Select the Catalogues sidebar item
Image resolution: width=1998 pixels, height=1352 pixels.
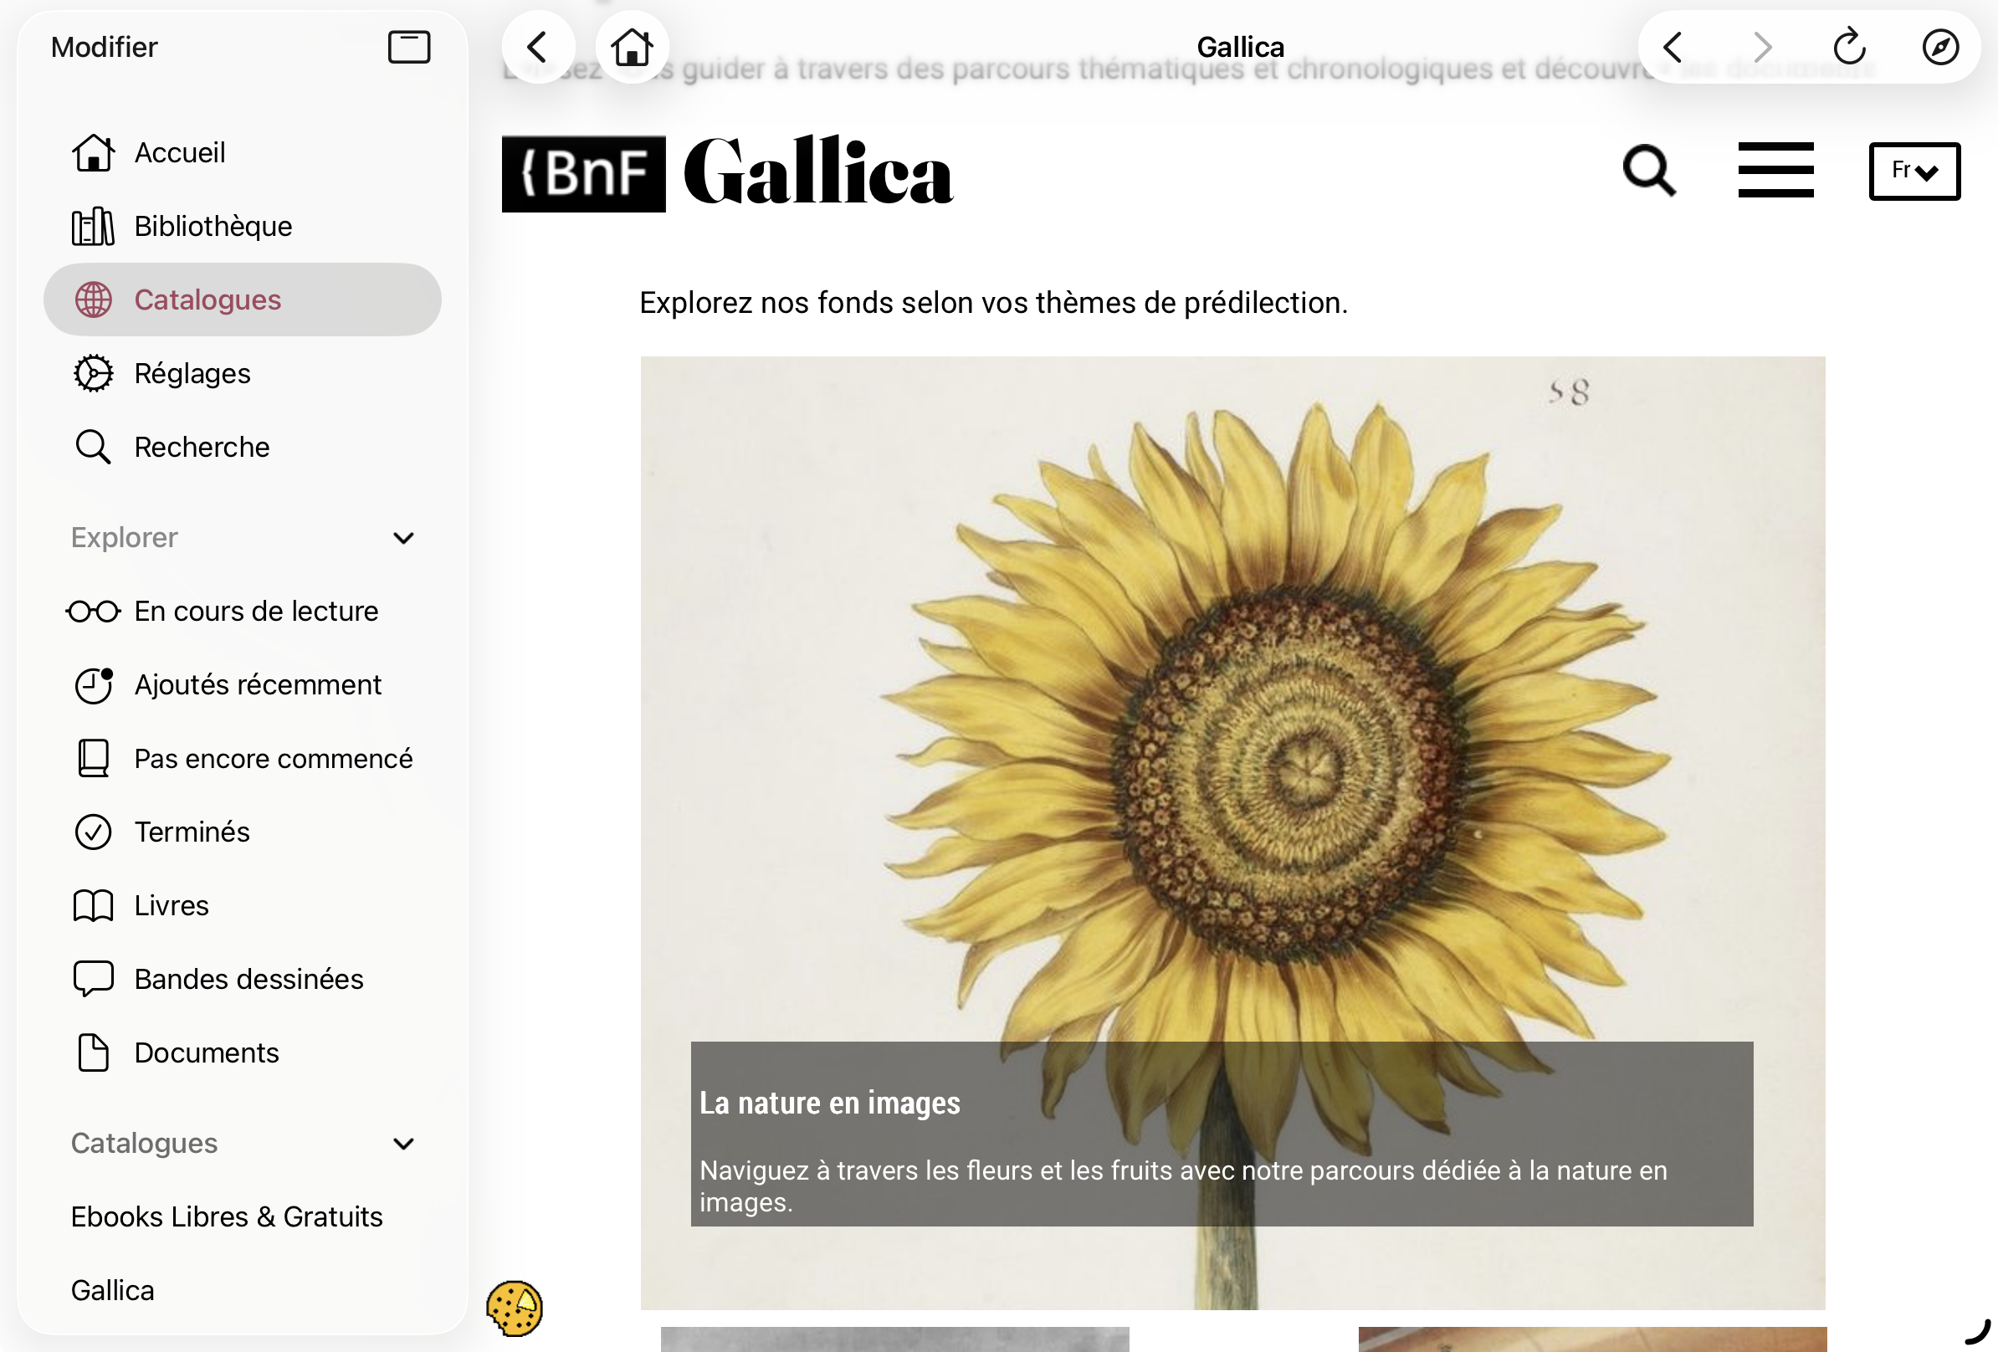pyautogui.click(x=243, y=300)
